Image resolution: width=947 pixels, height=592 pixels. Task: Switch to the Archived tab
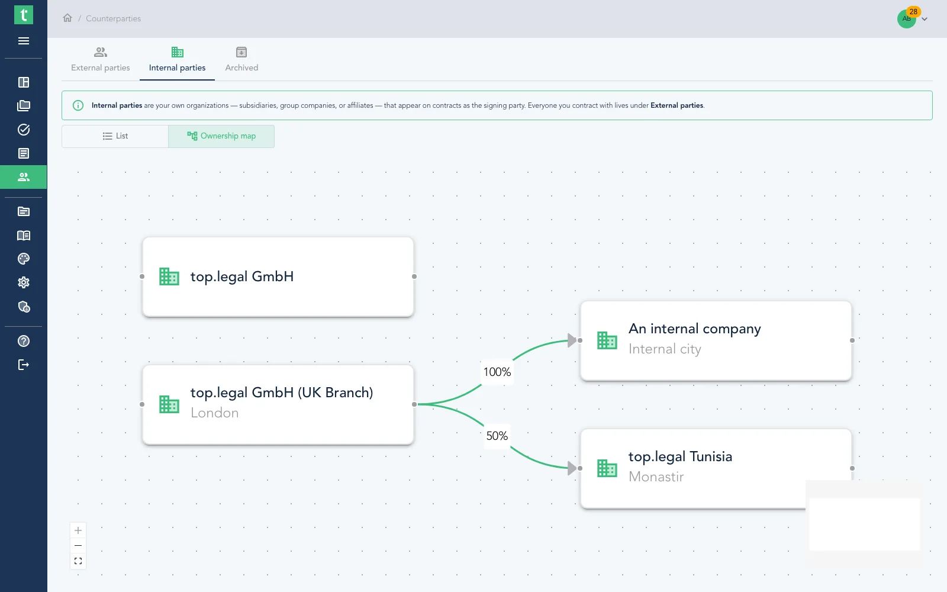coord(241,60)
